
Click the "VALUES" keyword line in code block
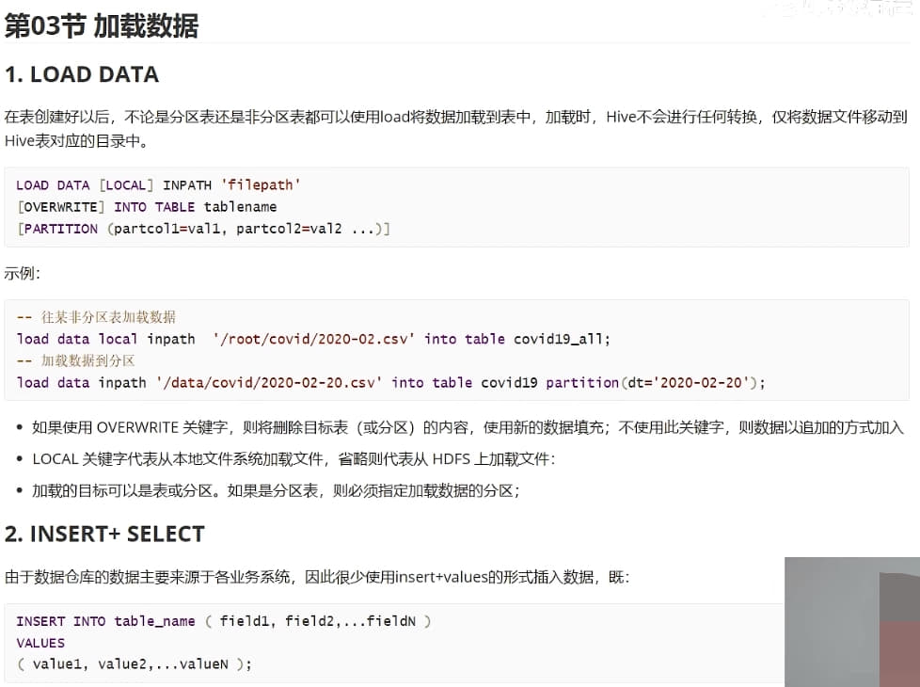[x=40, y=643]
